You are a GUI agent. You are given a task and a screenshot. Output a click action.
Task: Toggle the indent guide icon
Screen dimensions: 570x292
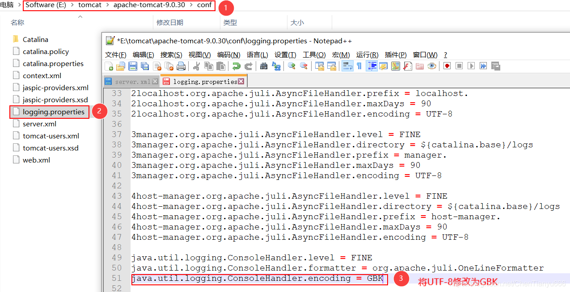372,66
